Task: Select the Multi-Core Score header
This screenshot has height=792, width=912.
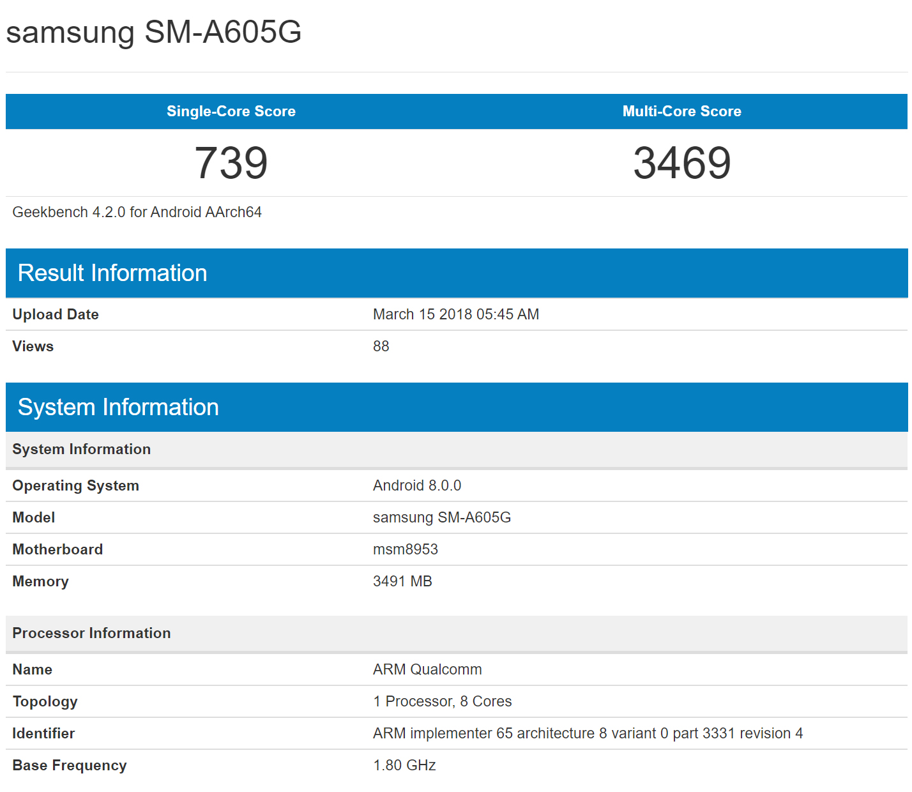Action: [x=681, y=111]
